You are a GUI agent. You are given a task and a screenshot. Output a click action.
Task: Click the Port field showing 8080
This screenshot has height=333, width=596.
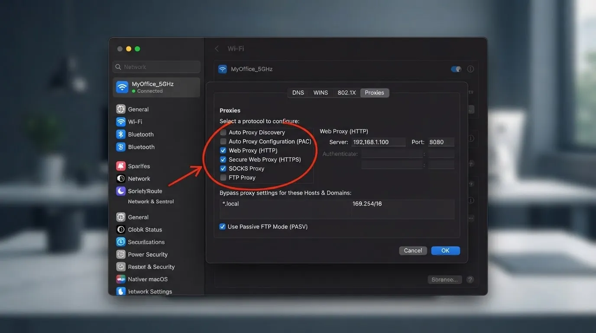point(441,142)
